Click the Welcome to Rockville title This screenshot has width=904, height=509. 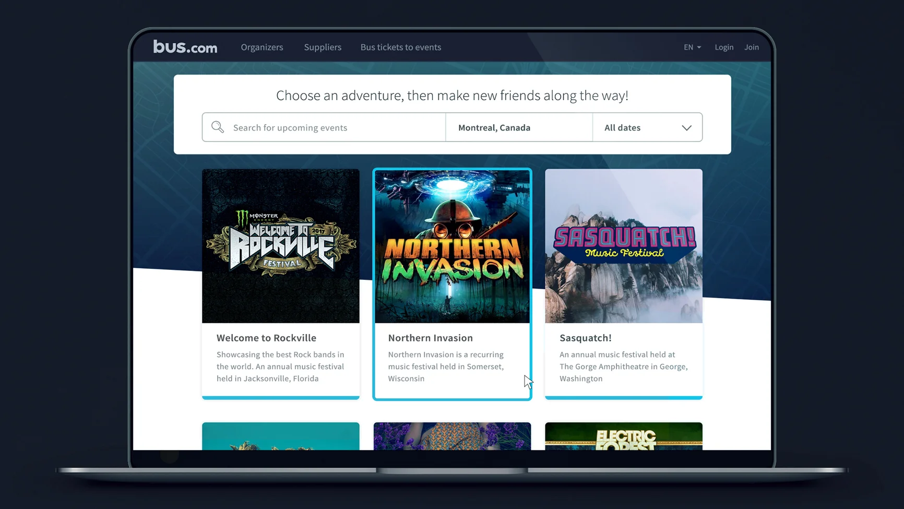266,338
